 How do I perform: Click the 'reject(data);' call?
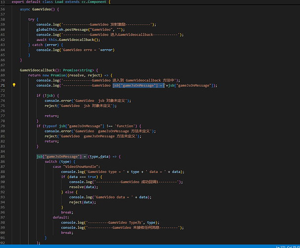[x=82, y=202]
